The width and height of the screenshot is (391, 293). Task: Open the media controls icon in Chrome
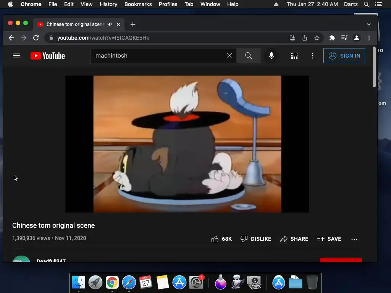click(344, 38)
